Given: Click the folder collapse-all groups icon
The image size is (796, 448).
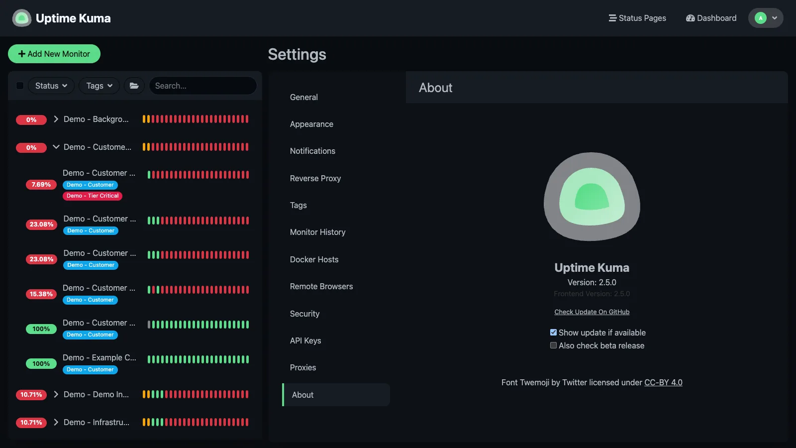Looking at the screenshot, I should click(x=134, y=86).
